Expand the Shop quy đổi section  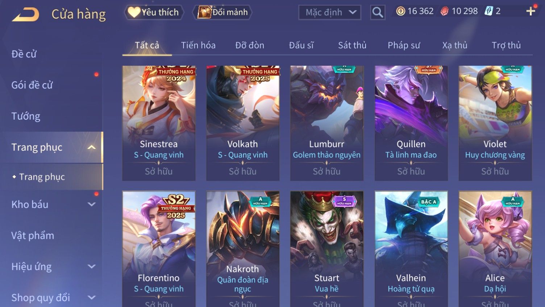(92, 298)
